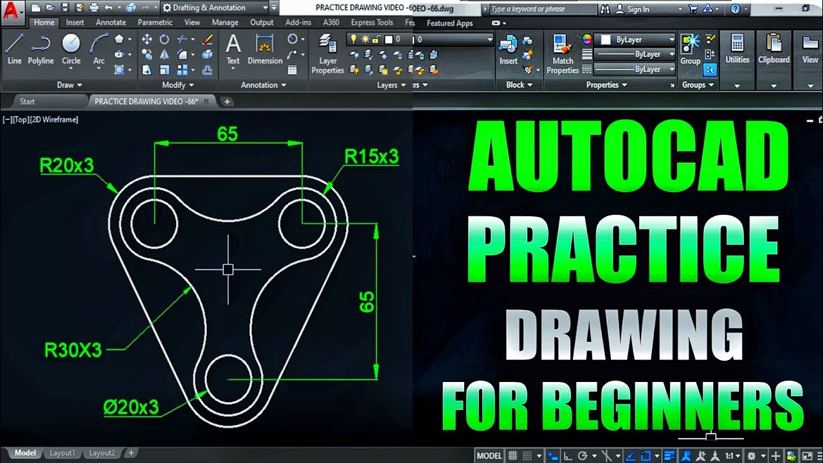This screenshot has height=463, width=823.
Task: Click the Rotate tool icon
Action: click(x=165, y=39)
